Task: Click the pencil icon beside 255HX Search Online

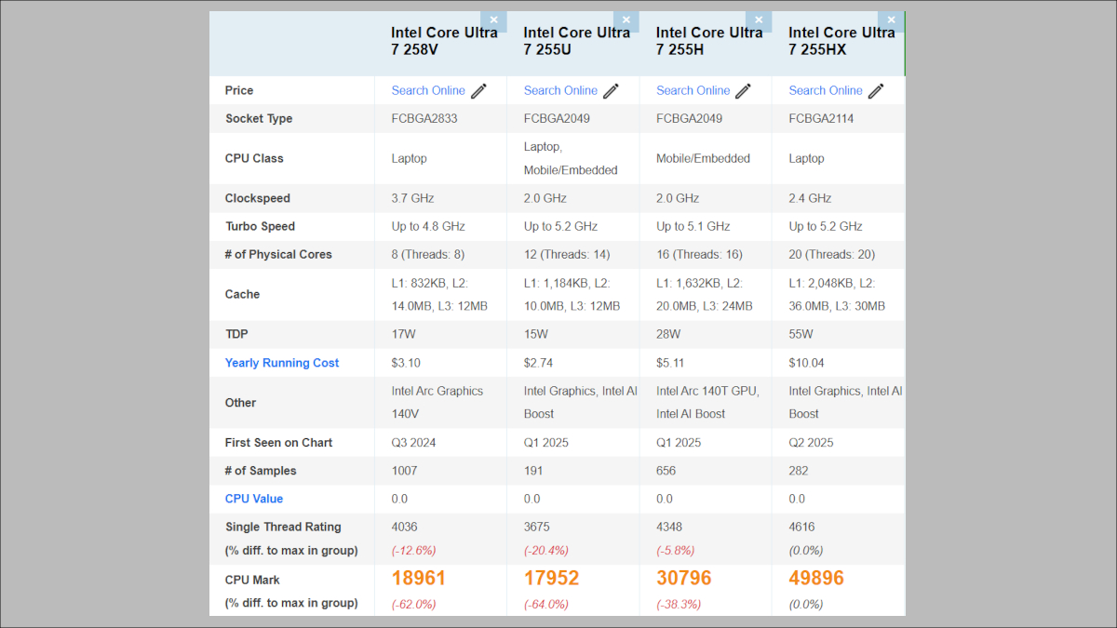Action: point(876,91)
